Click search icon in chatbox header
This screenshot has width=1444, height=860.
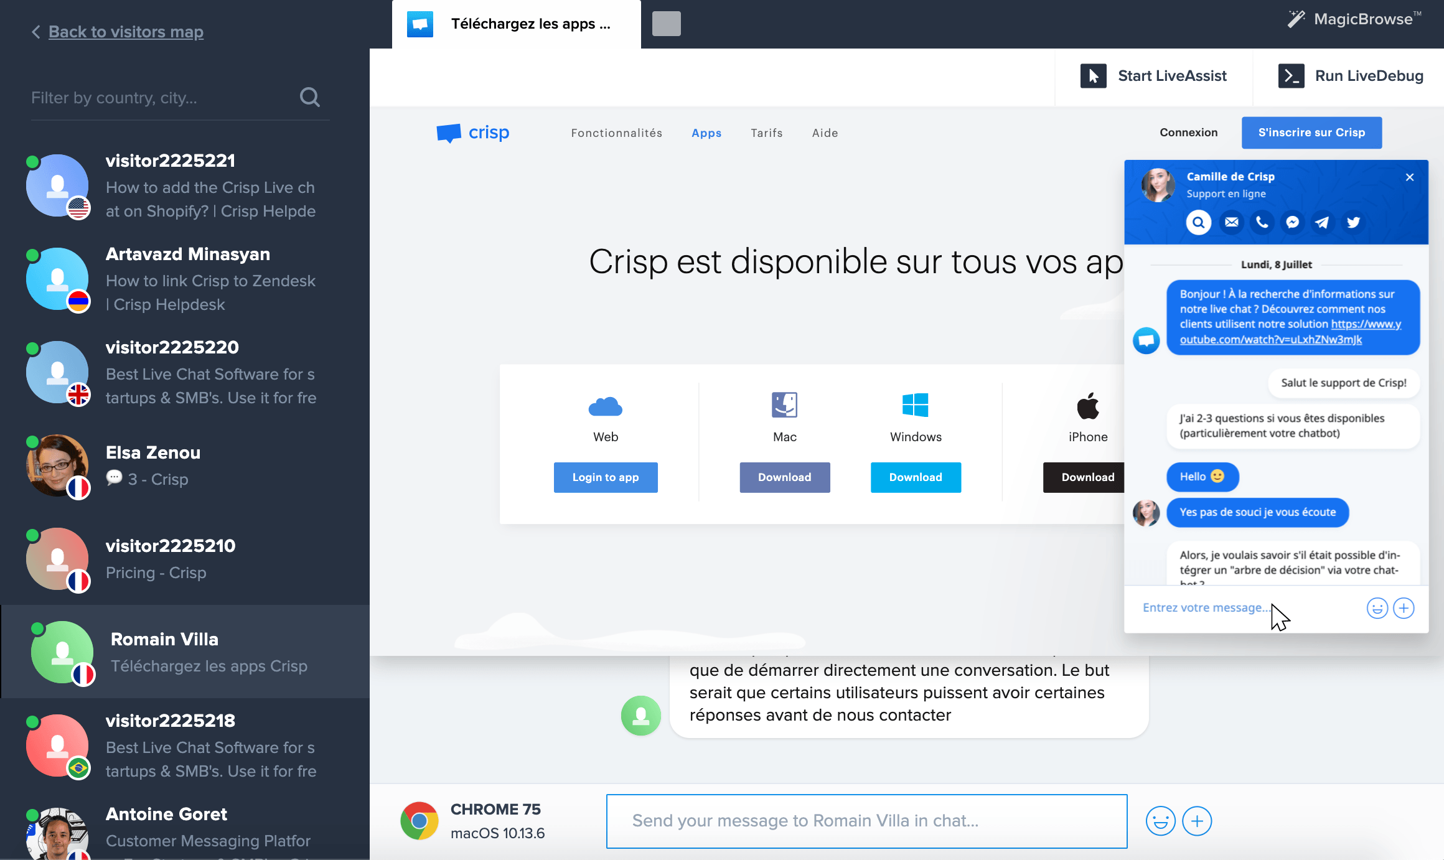point(1198,222)
